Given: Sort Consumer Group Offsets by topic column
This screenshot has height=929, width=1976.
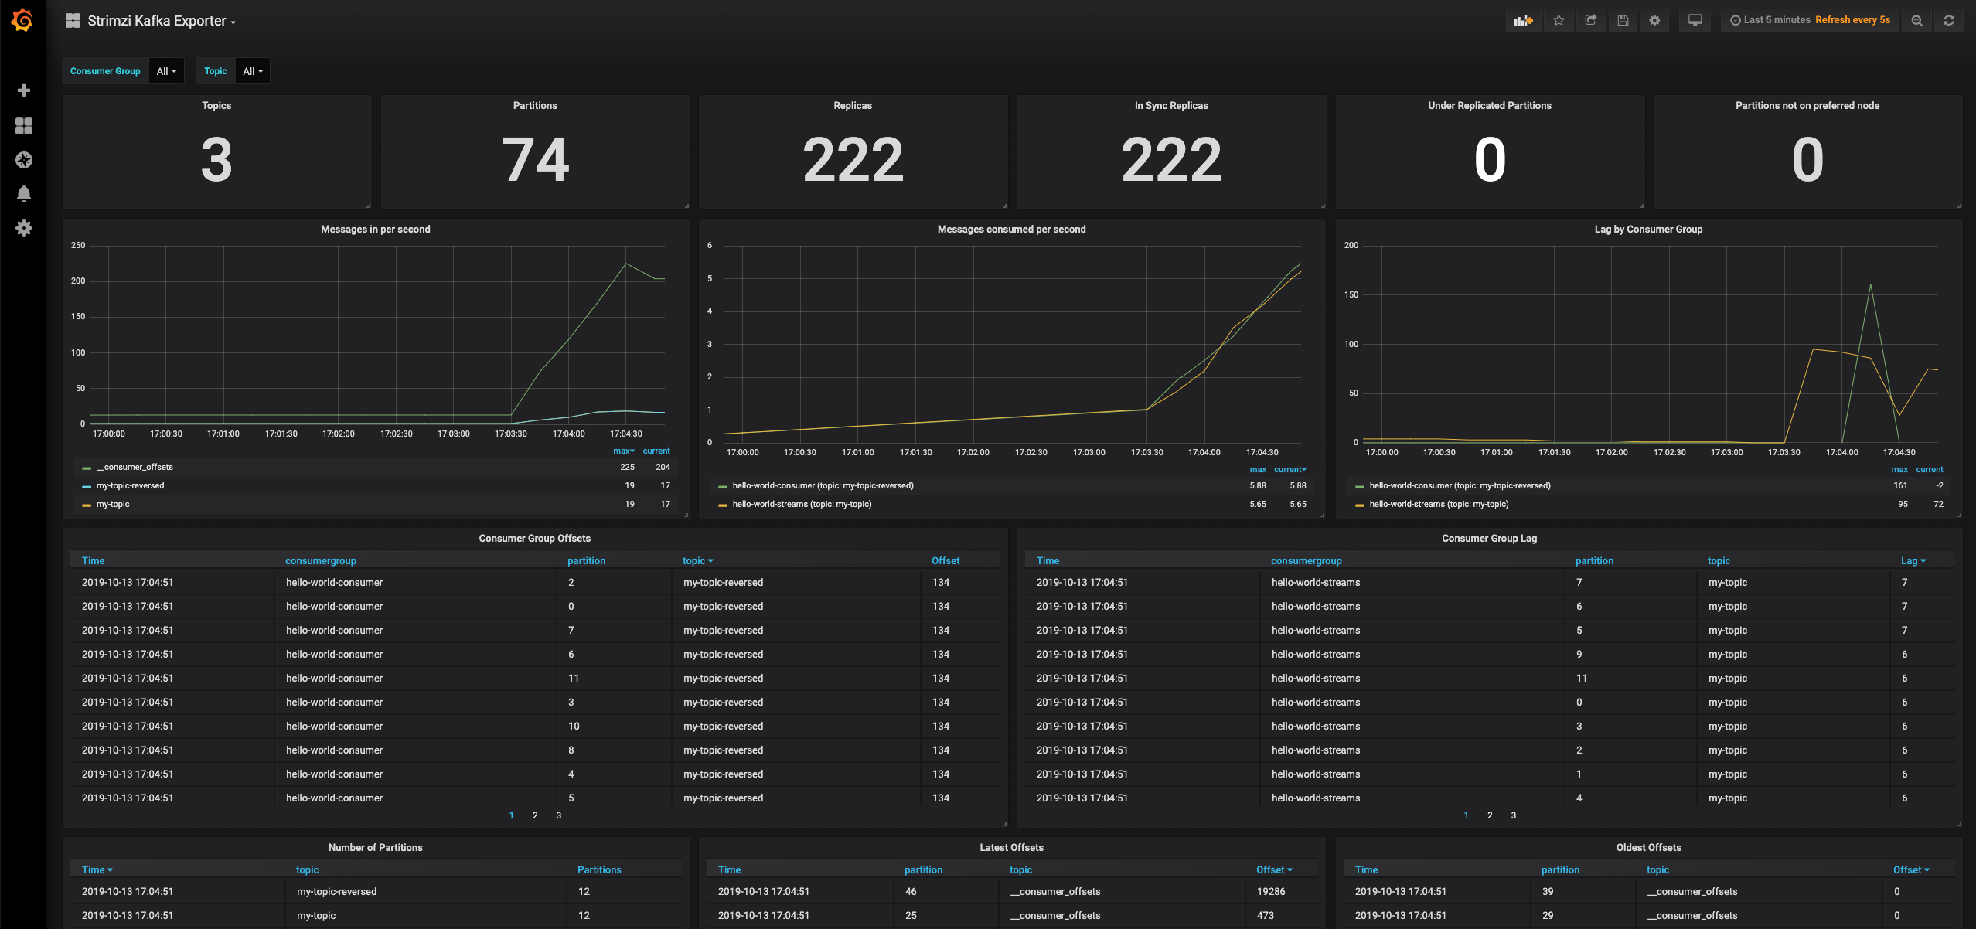Looking at the screenshot, I should [697, 560].
